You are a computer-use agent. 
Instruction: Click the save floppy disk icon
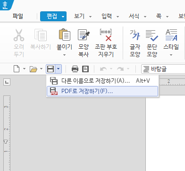[x=50, y=69]
